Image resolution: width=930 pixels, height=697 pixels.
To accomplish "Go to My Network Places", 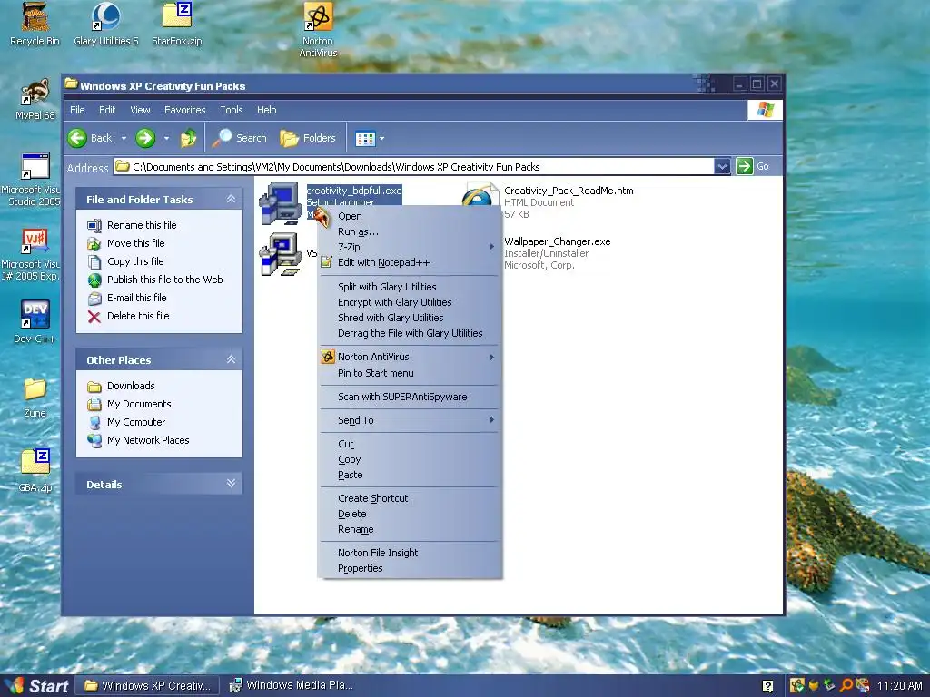I will [x=138, y=440].
